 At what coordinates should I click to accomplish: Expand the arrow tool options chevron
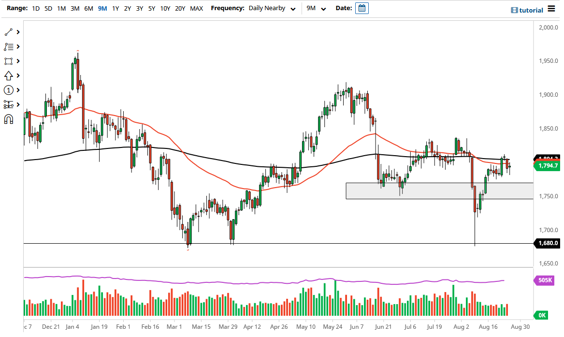click(18, 75)
